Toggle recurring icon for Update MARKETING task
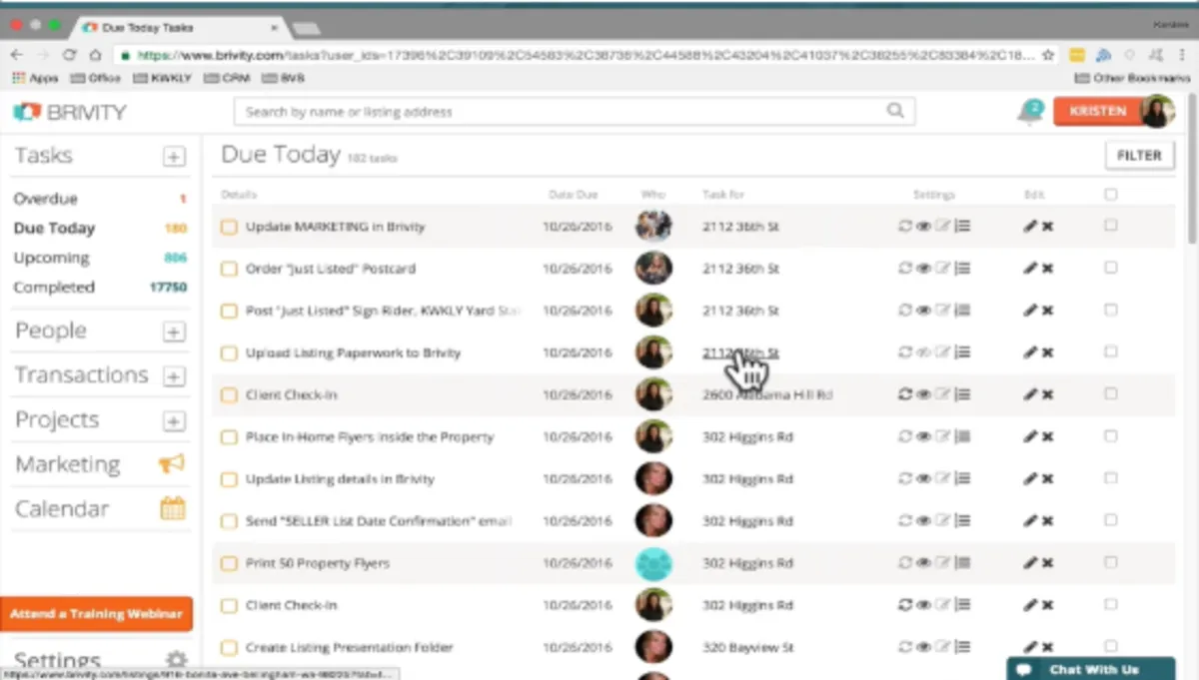 (x=905, y=227)
